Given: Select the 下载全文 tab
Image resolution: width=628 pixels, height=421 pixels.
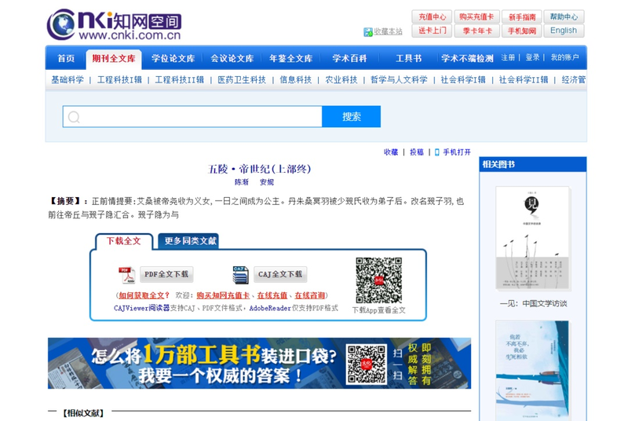Looking at the screenshot, I should (124, 241).
